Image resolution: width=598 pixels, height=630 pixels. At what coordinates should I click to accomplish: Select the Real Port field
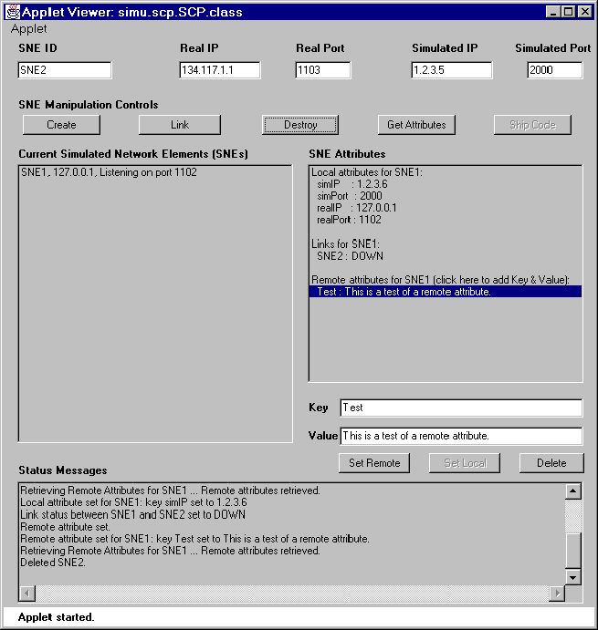(322, 70)
